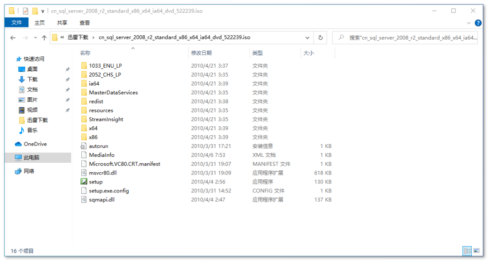Open the Customize Quick Access Toolbar dropdown
488x261 pixels.
43,11
